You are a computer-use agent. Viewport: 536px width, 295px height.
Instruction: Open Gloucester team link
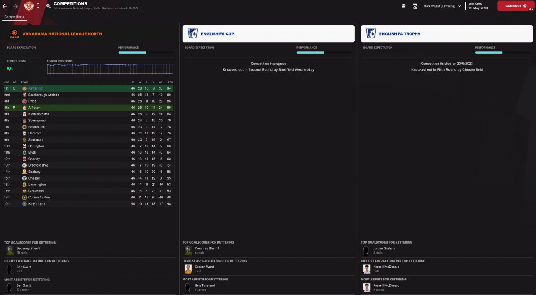point(36,191)
